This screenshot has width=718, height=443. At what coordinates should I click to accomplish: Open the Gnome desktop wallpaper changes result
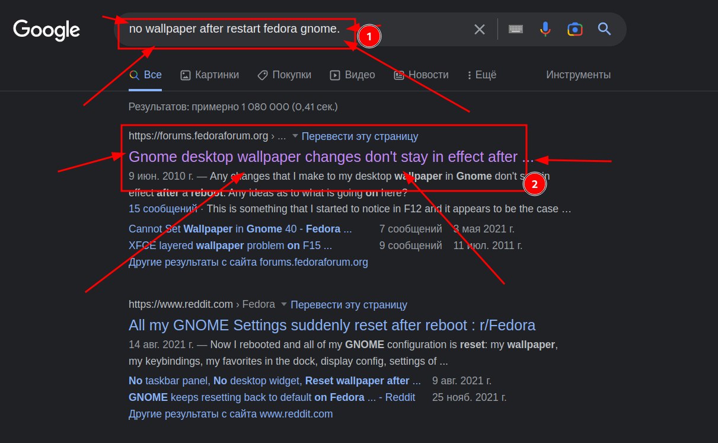[331, 157]
